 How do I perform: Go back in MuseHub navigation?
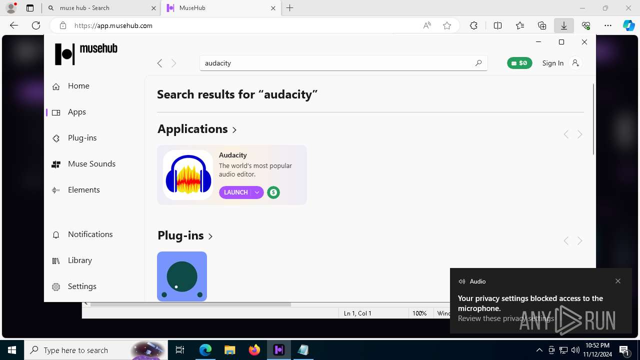(159, 63)
